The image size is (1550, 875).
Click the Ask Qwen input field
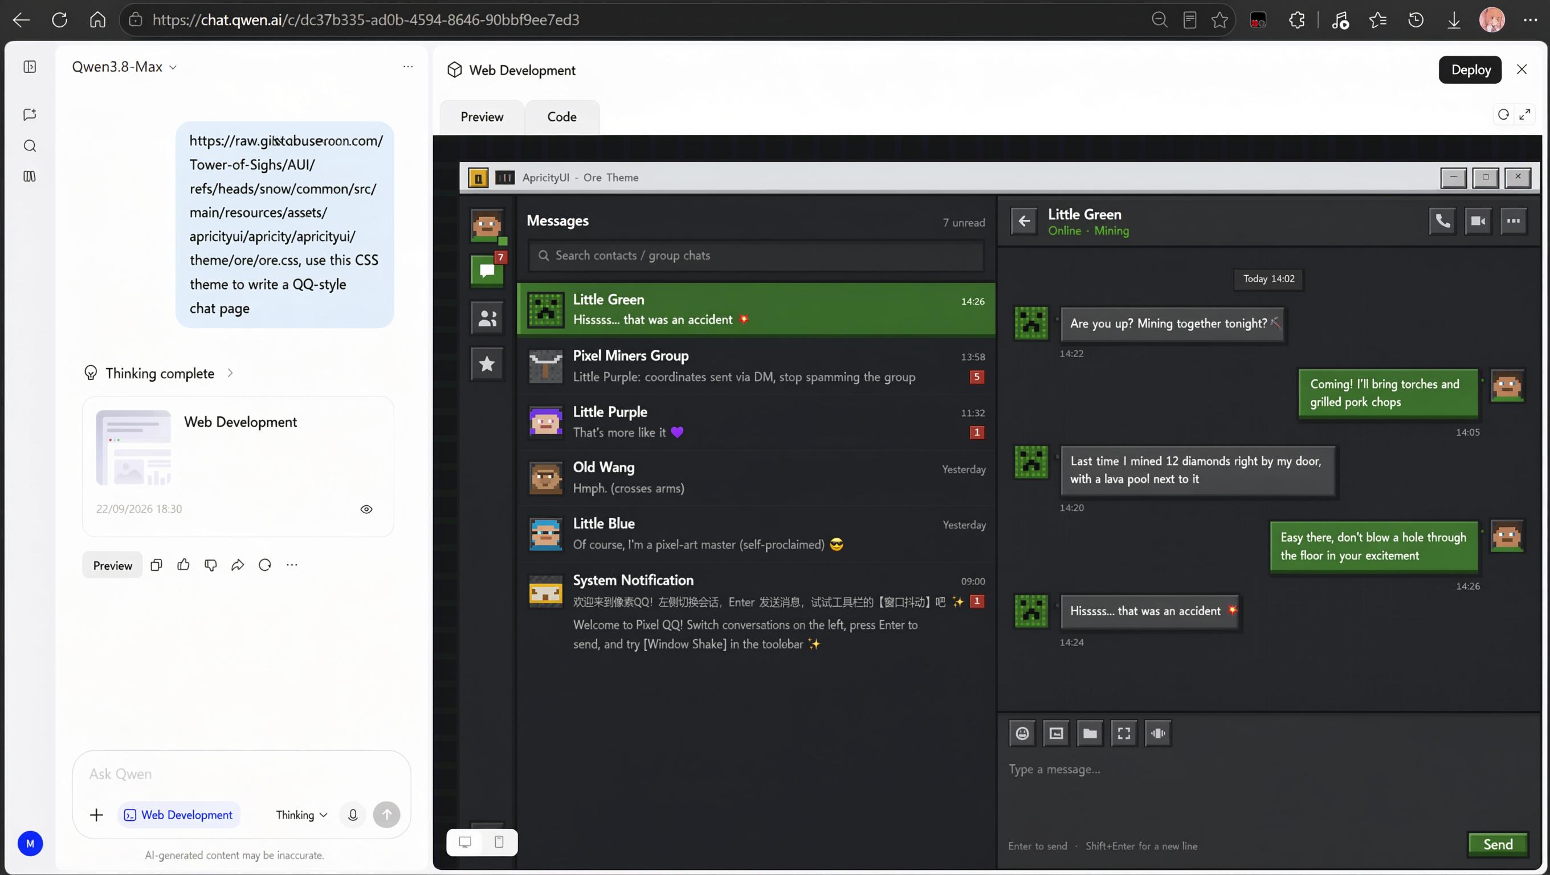pyautogui.click(x=240, y=774)
